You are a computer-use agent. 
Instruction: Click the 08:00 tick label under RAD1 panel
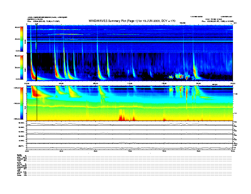(95, 83)
